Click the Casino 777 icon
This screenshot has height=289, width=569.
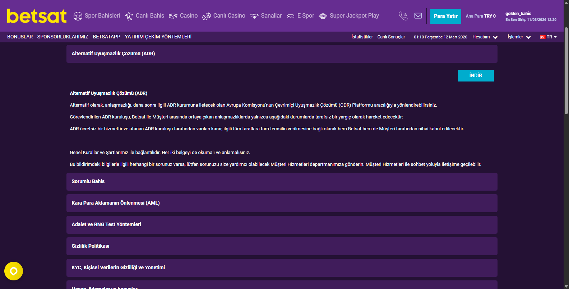[173, 16]
